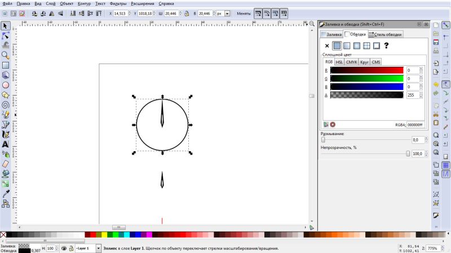Select the Connector tool
This screenshot has height=253, width=451.
point(6,204)
